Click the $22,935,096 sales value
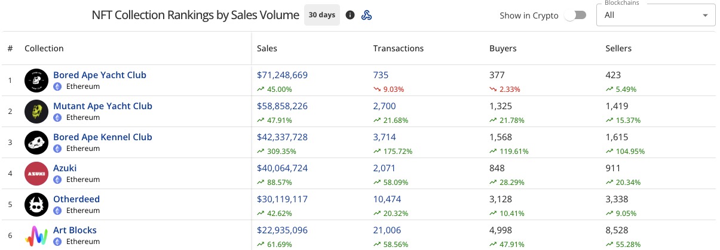 coord(283,230)
